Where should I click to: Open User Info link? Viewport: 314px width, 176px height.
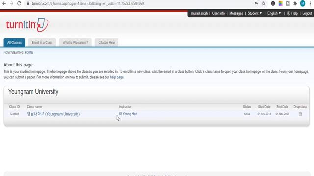click(x=218, y=13)
